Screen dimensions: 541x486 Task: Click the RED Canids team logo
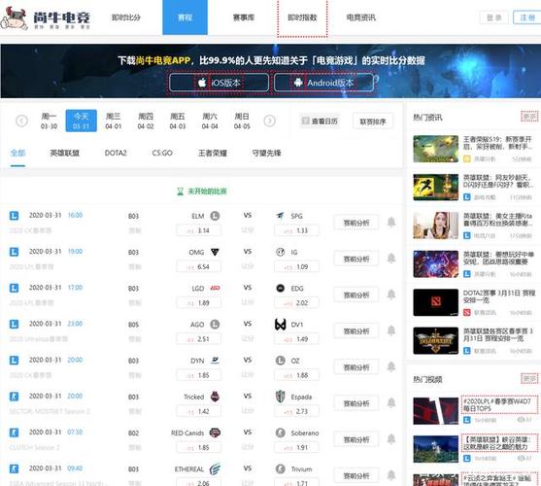tap(215, 433)
